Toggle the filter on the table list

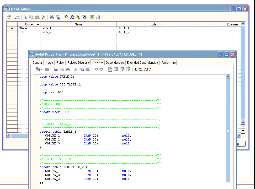coord(72,17)
